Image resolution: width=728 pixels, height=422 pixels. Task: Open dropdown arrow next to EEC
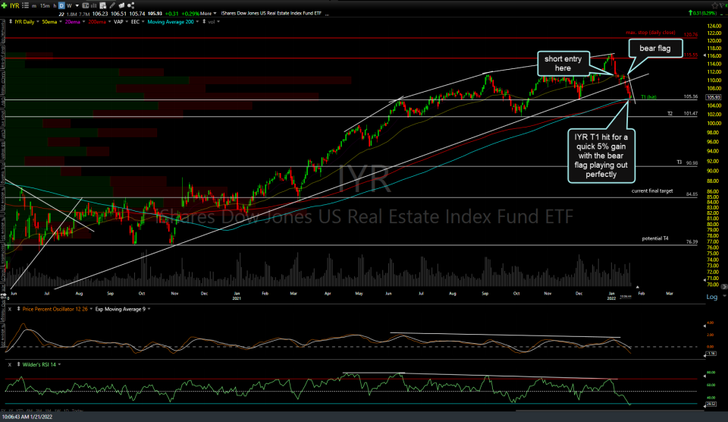tap(143, 21)
